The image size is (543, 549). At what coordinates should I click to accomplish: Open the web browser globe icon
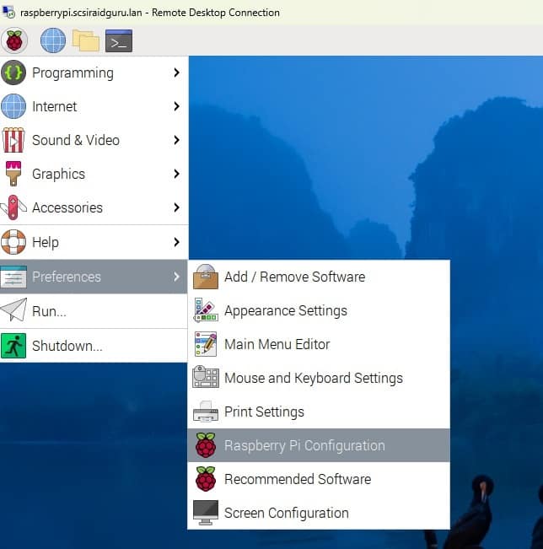tap(53, 40)
